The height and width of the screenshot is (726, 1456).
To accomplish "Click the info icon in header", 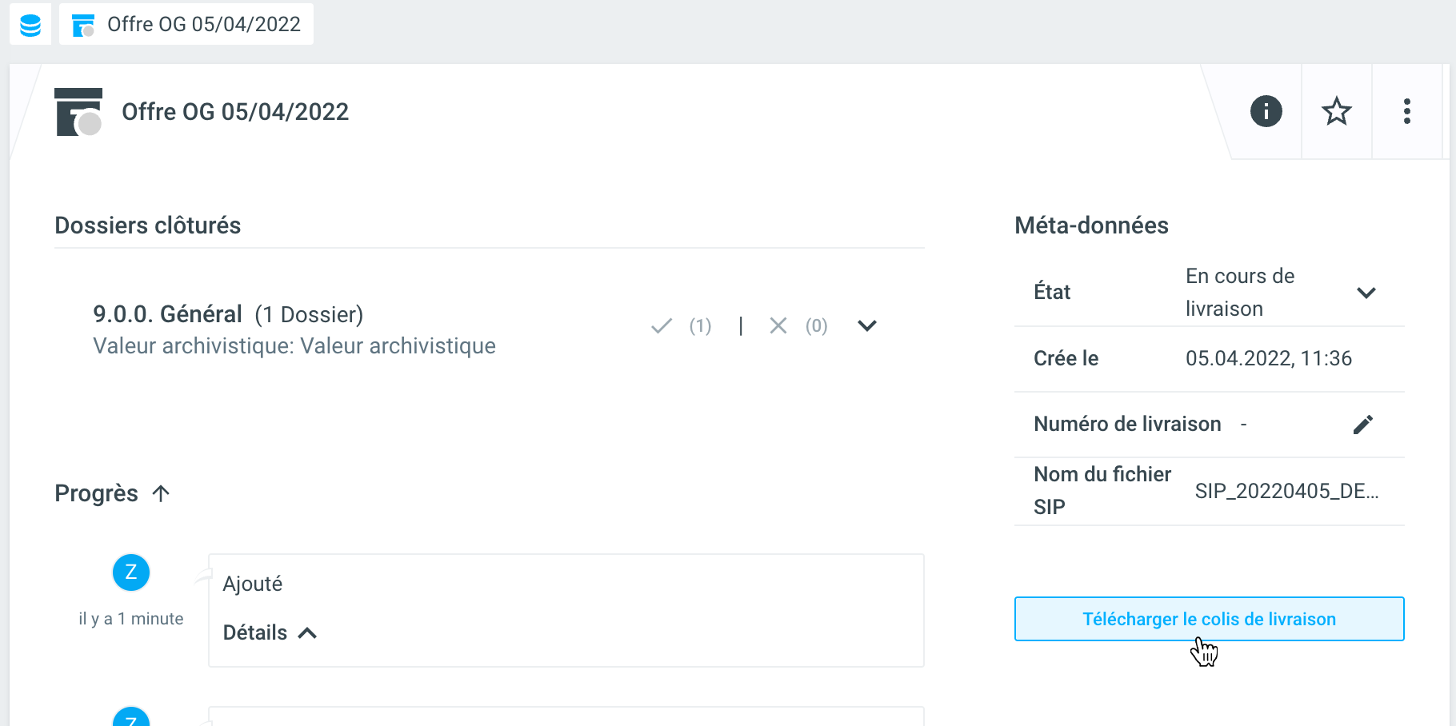I will (1266, 111).
